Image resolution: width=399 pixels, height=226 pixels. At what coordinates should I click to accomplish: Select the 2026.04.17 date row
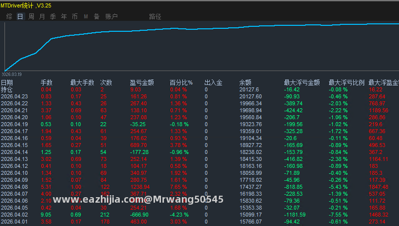[14, 131]
